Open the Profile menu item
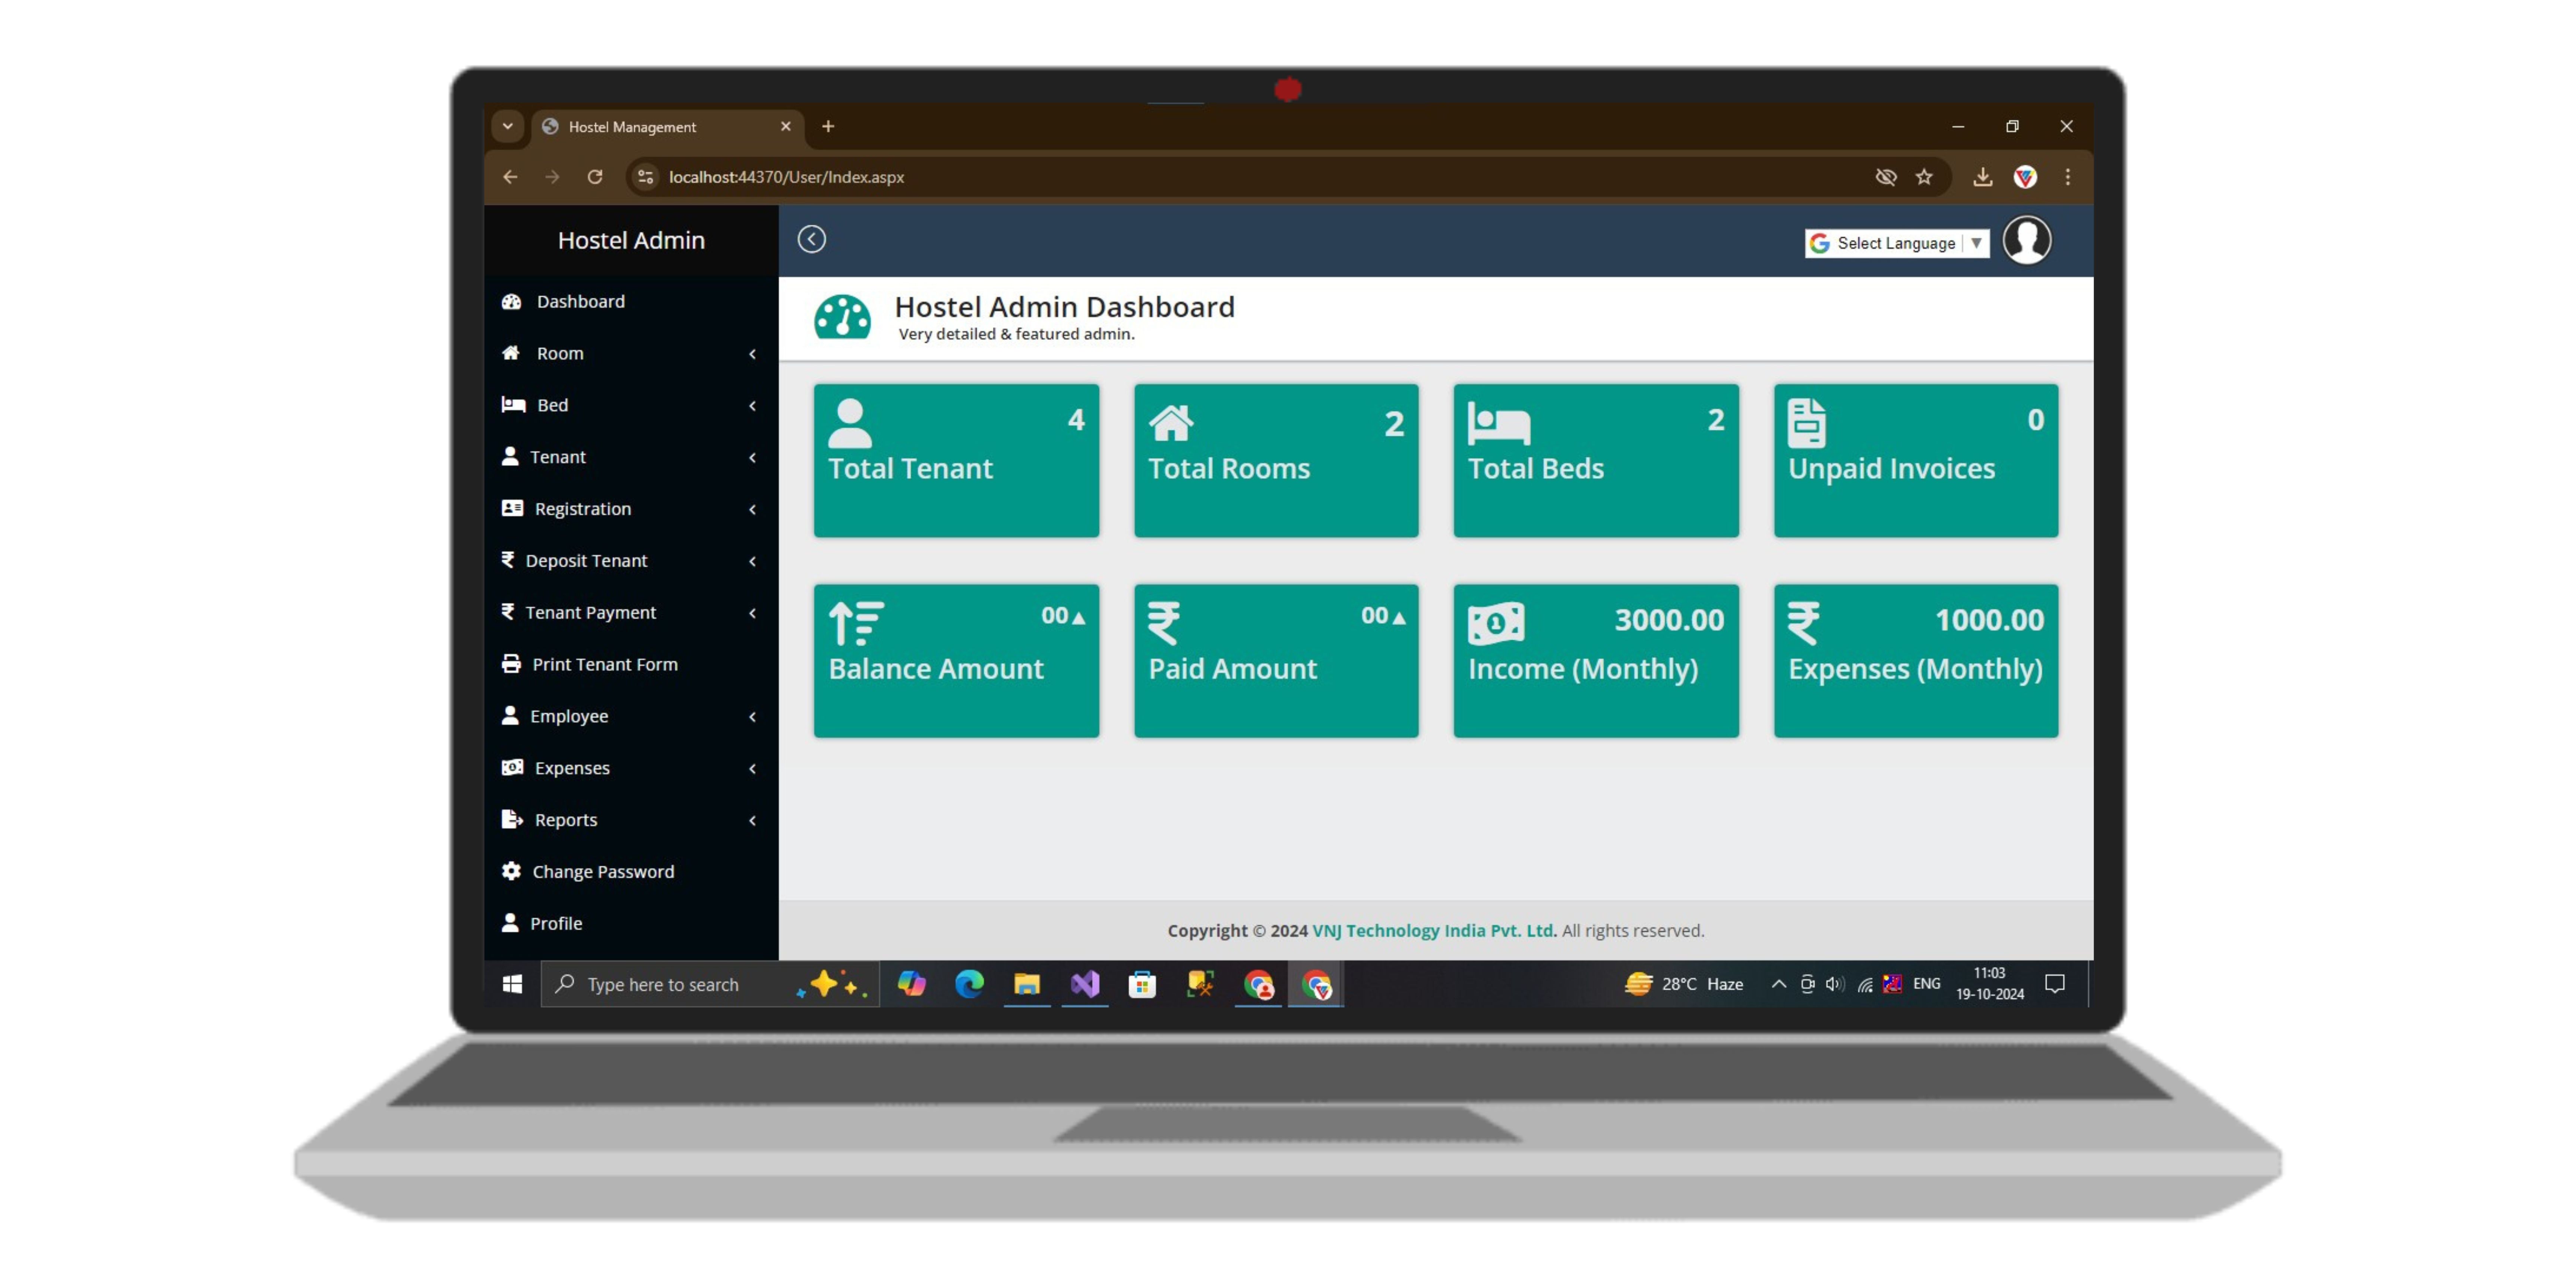This screenshot has height=1288, width=2576. pyautogui.click(x=556, y=923)
